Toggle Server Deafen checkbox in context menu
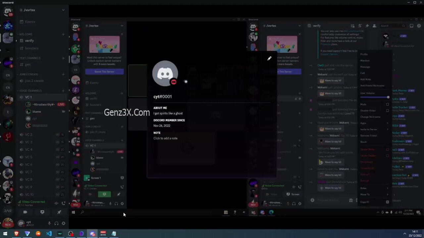 [x=388, y=155]
